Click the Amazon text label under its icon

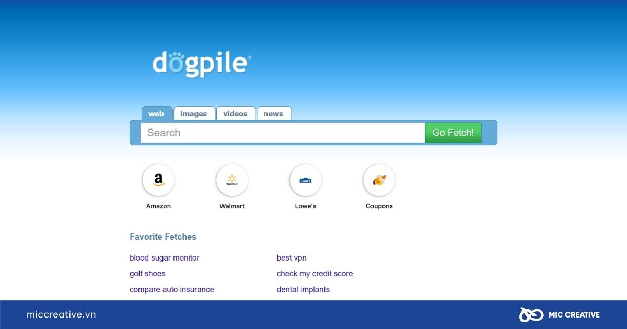tap(158, 206)
